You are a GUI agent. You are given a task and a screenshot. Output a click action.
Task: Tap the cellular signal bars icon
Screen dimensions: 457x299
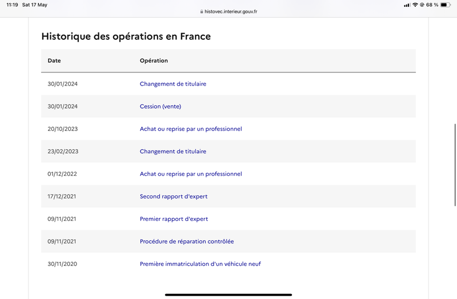pos(407,5)
